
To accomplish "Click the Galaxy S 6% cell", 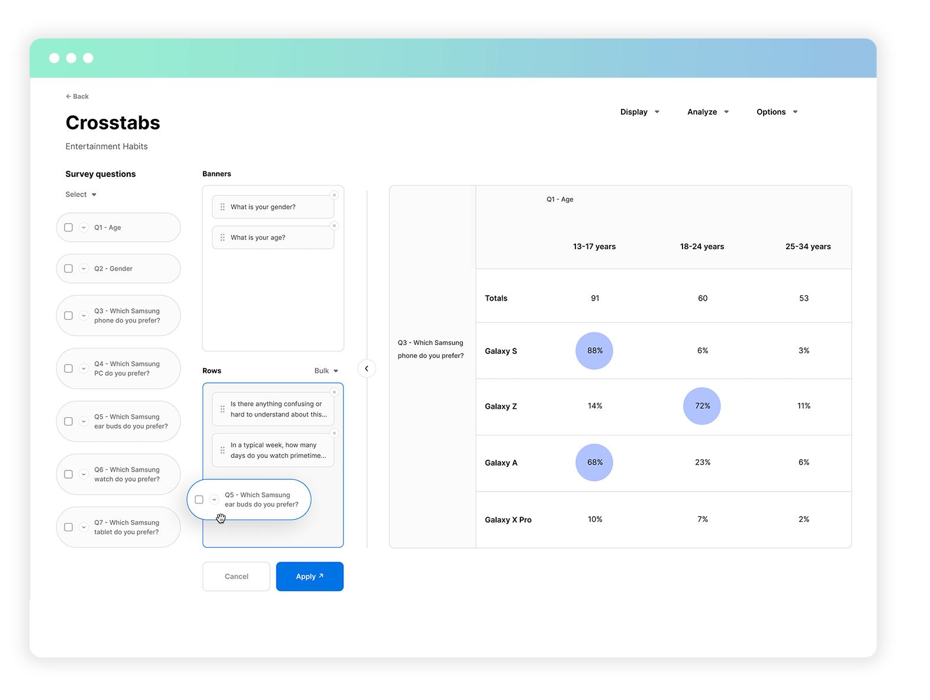I will (703, 350).
